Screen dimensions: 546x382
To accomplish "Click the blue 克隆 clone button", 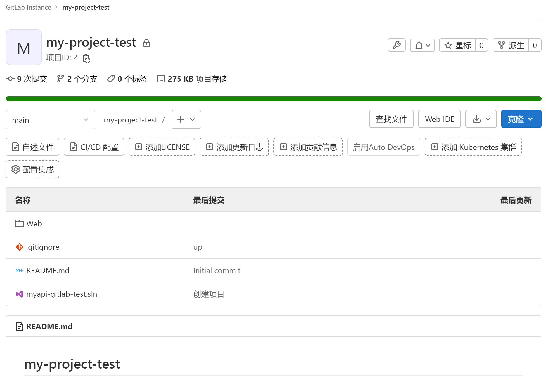I will pyautogui.click(x=521, y=119).
